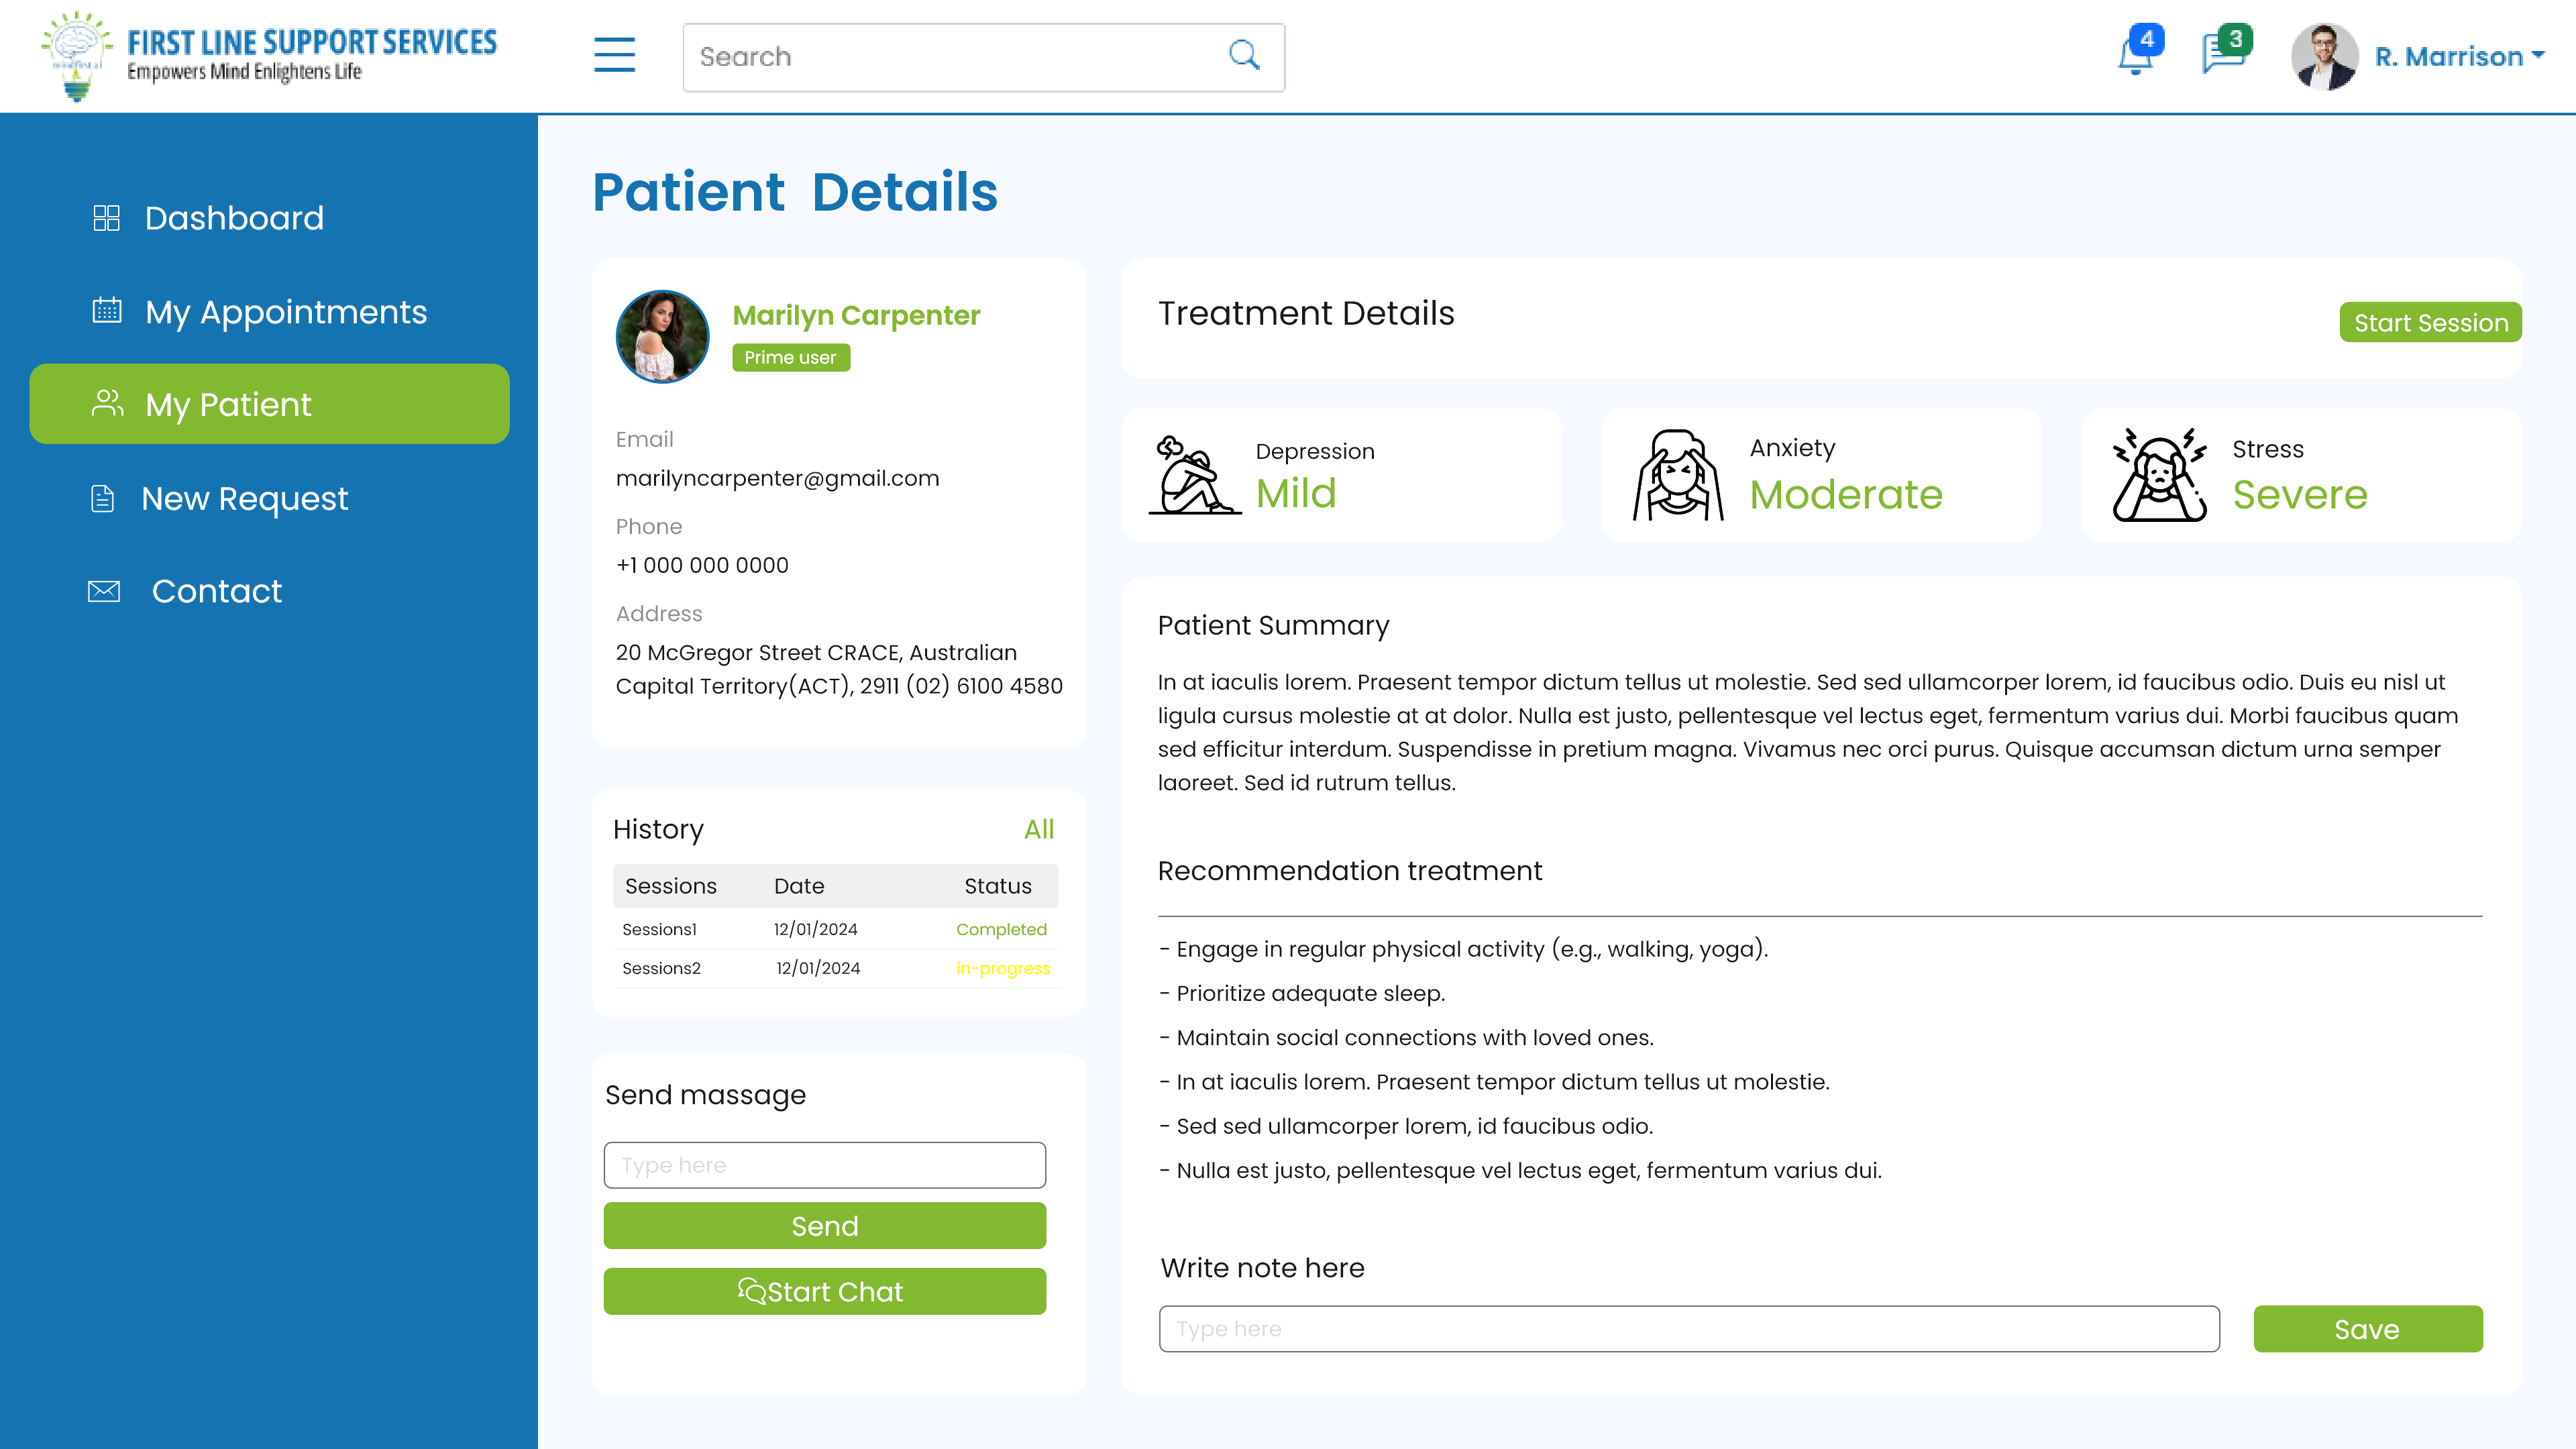
Task: Click the Save note button
Action: point(2368,1329)
